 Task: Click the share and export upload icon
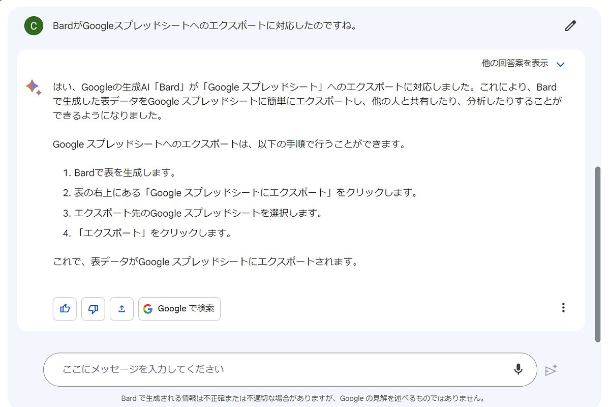click(121, 309)
